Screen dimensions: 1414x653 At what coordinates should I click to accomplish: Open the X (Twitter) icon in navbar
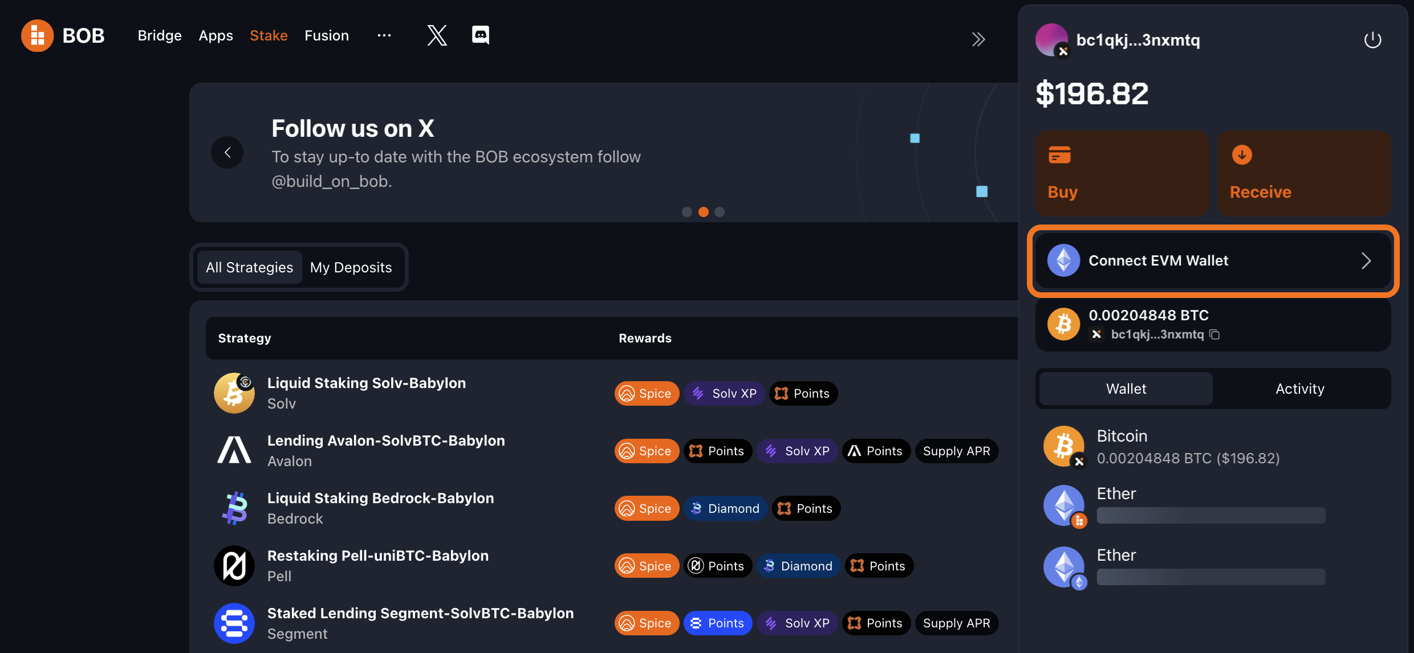tap(437, 35)
